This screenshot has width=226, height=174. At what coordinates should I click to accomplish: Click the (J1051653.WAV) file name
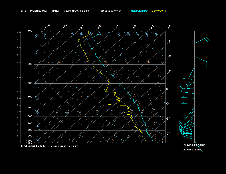[111, 11]
